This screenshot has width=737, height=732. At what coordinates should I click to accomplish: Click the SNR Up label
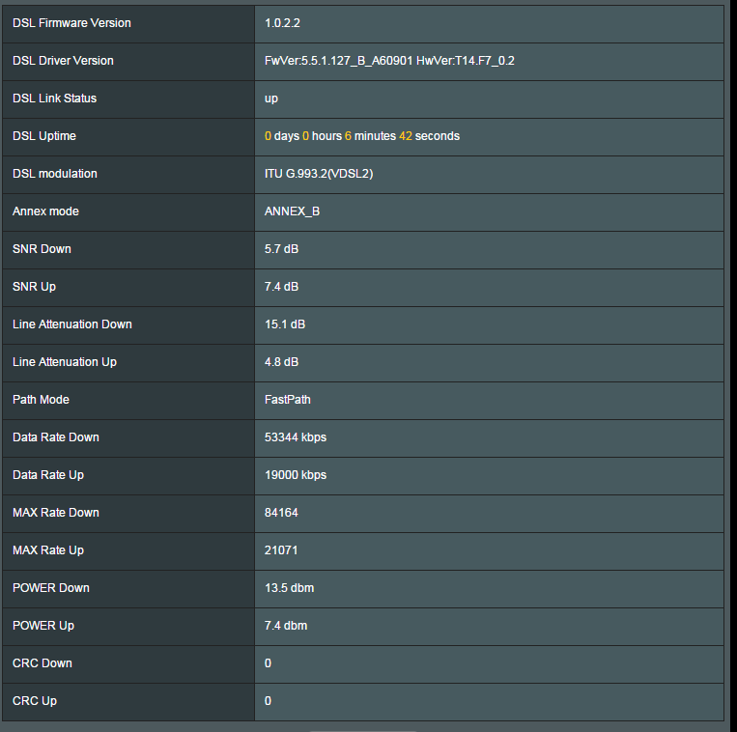pos(35,287)
